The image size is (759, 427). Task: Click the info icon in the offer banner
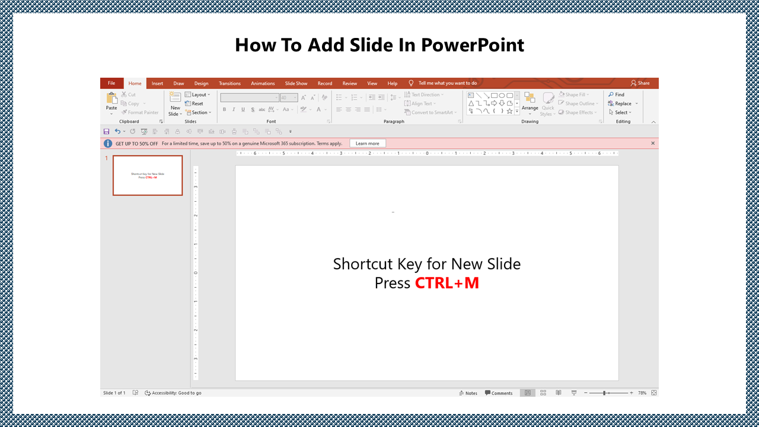108,144
